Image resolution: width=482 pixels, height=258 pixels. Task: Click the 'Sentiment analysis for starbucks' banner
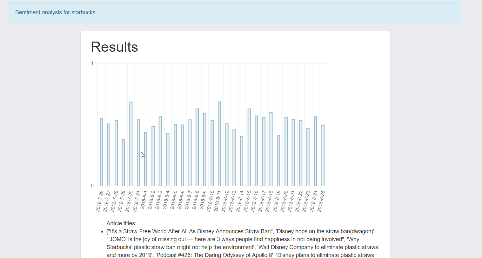click(235, 12)
